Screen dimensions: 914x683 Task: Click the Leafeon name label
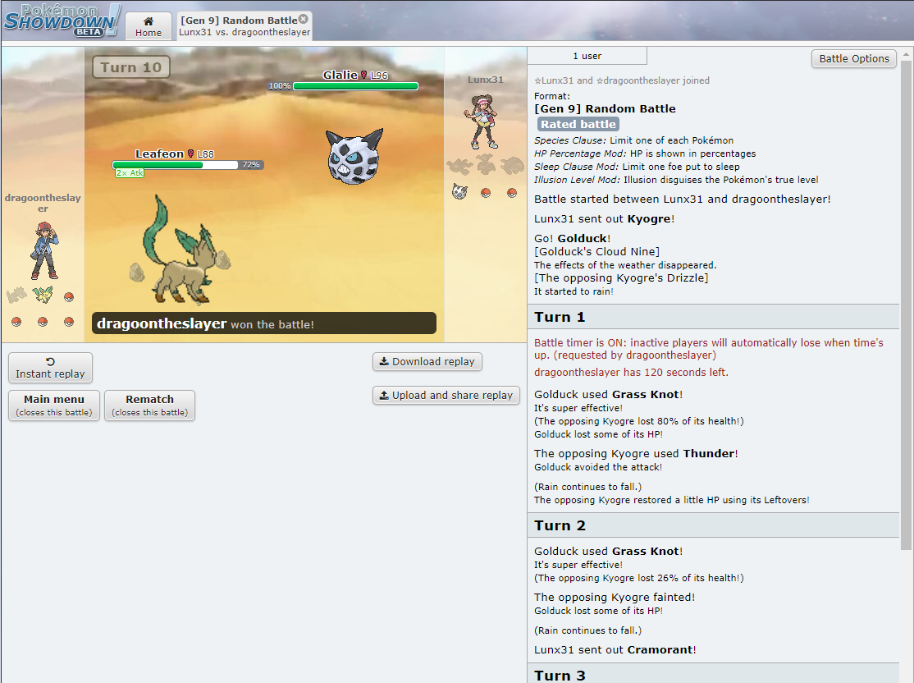pos(160,154)
